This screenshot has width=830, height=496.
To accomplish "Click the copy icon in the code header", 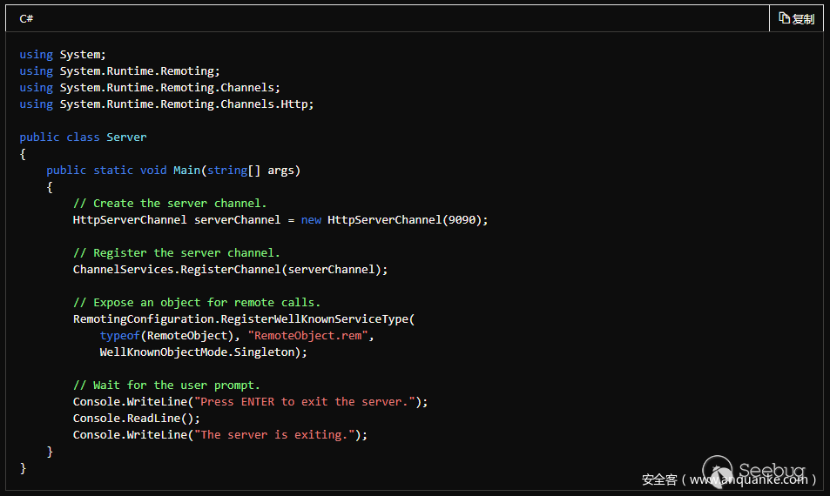I will click(x=784, y=18).
